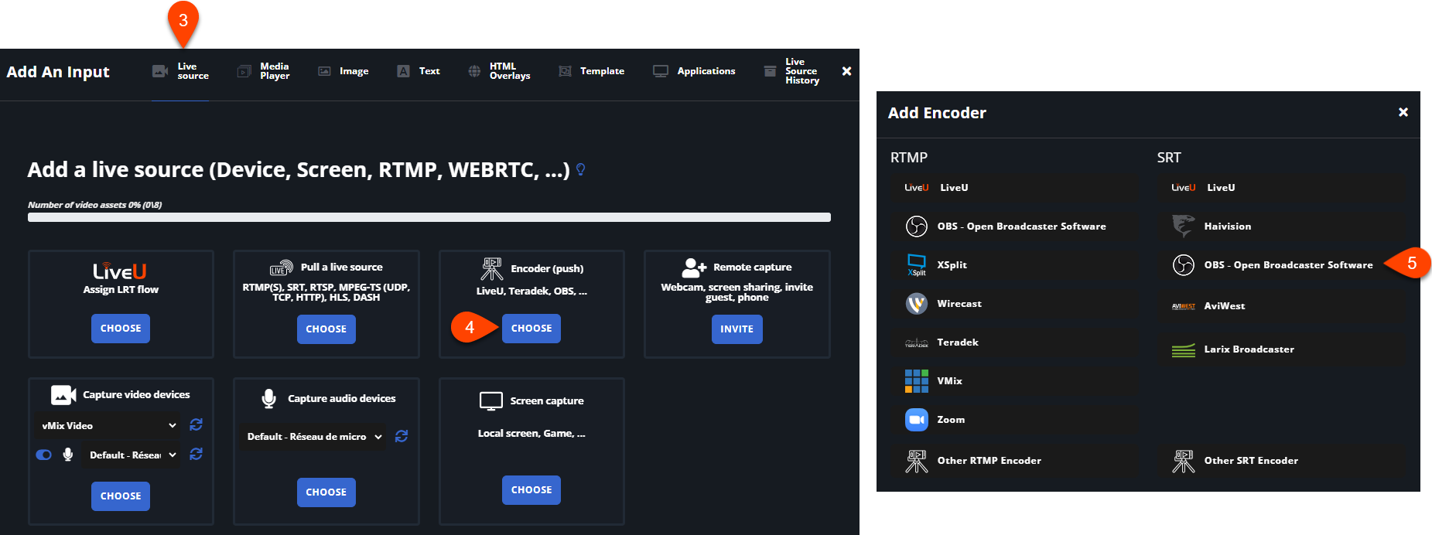Image resolution: width=1432 pixels, height=535 pixels.
Task: Click the Encoder (push) camera icon
Action: click(x=492, y=269)
